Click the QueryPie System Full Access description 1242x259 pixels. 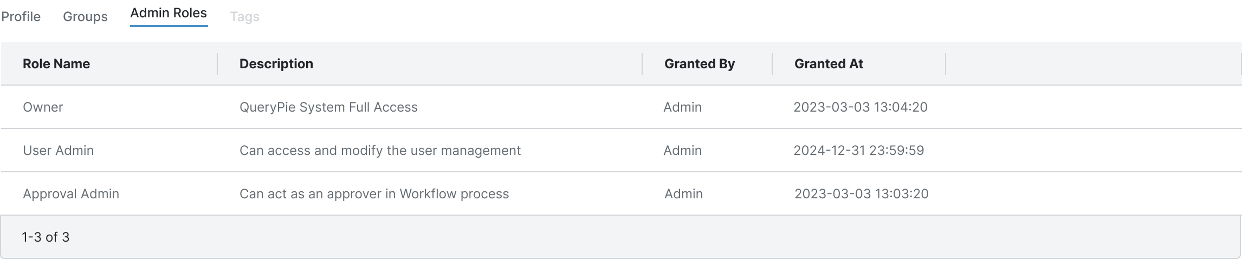tap(328, 107)
